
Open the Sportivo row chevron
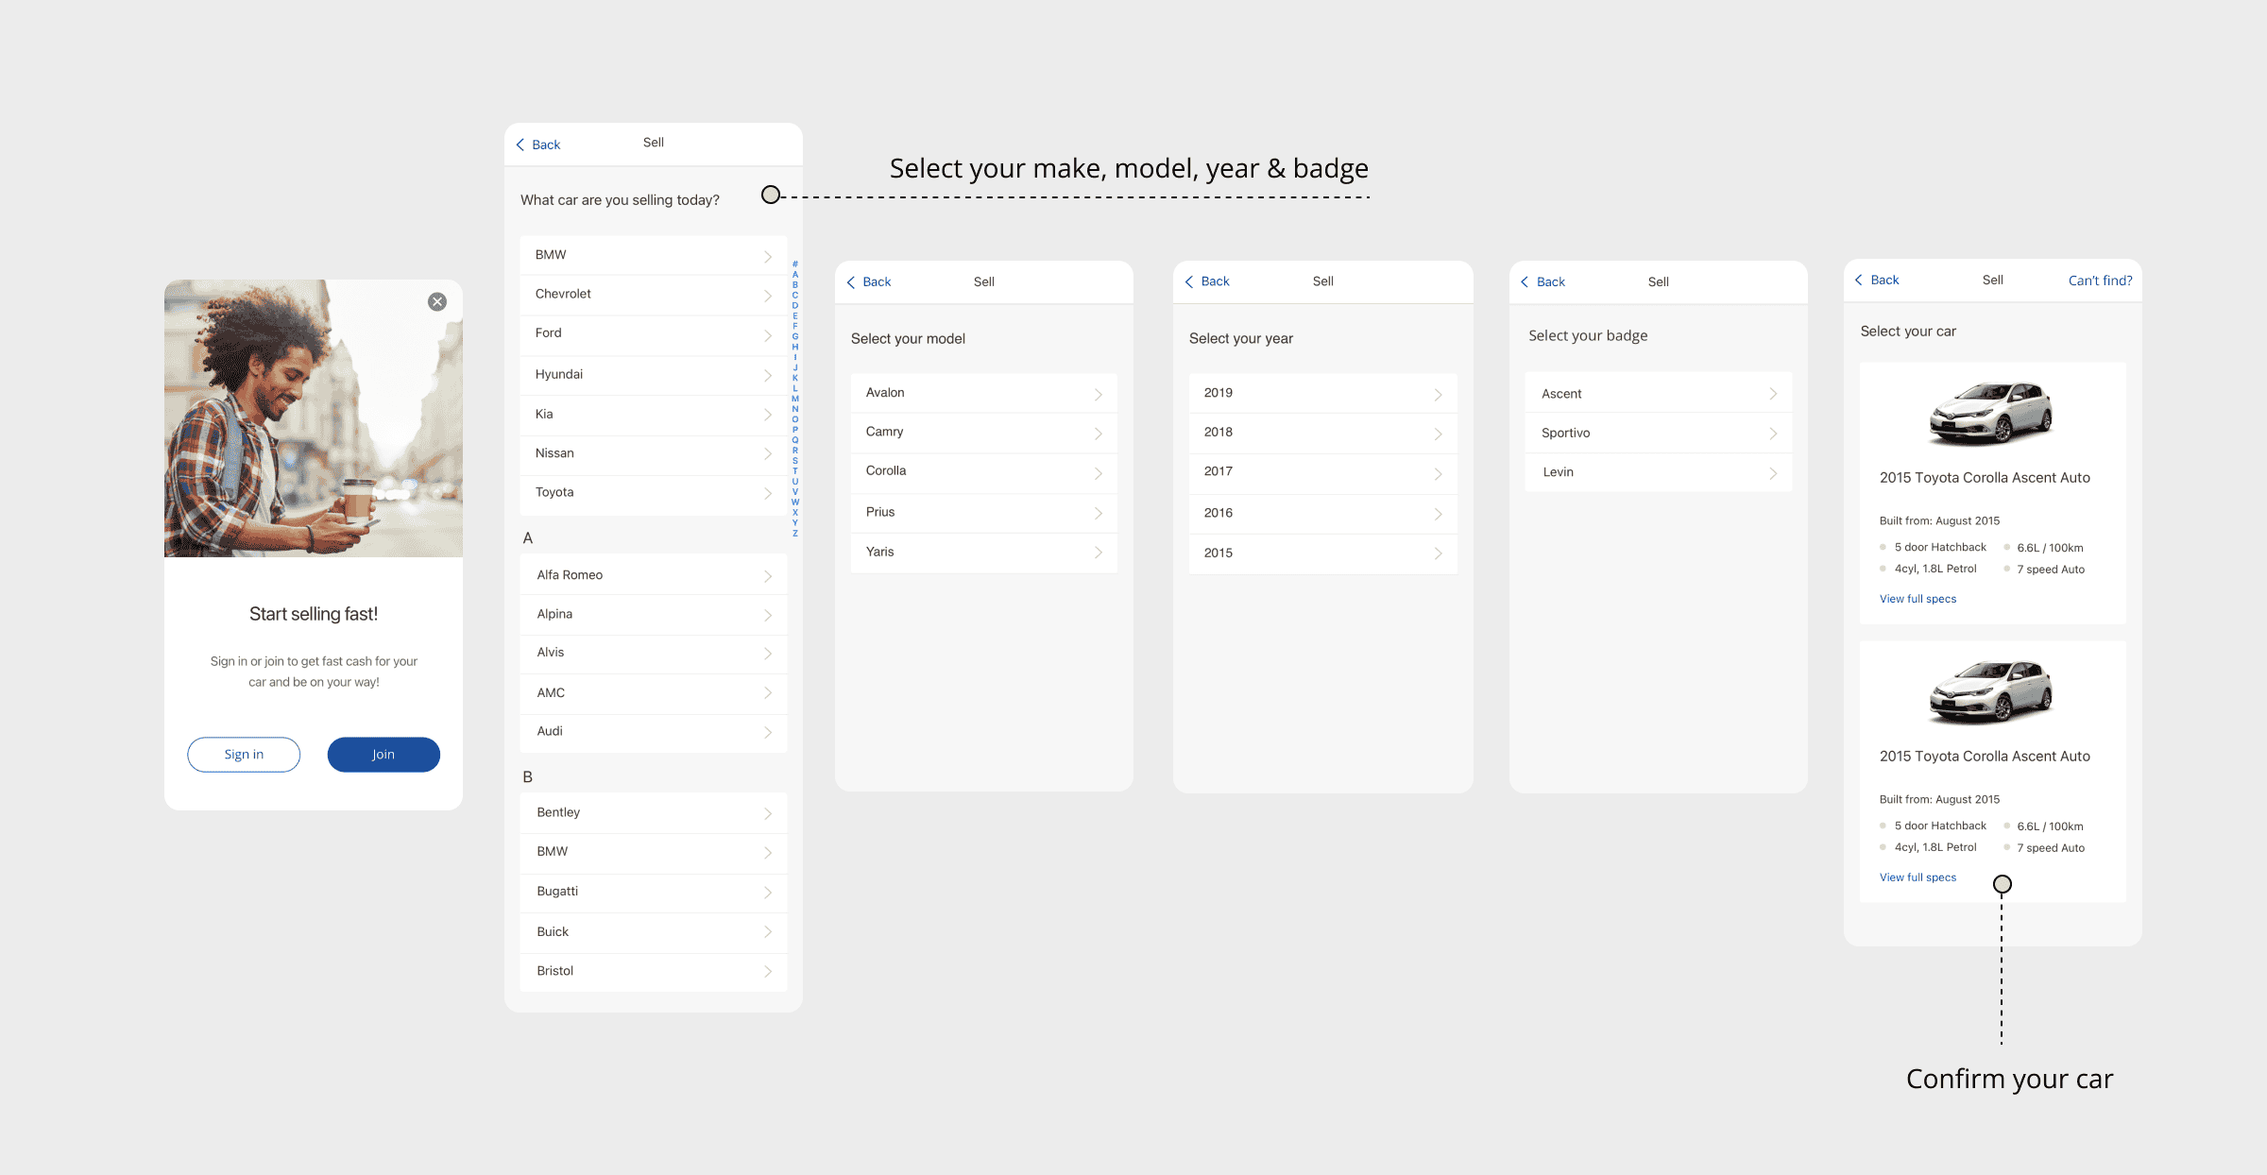1773,434
